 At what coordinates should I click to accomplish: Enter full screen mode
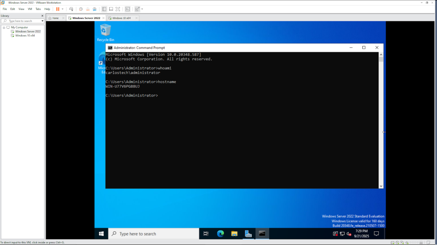118,9
